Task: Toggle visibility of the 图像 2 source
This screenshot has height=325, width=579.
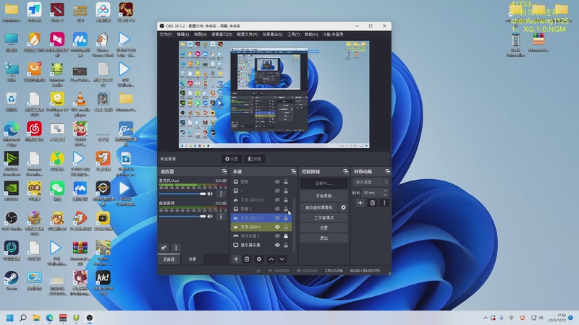Action: (x=277, y=209)
